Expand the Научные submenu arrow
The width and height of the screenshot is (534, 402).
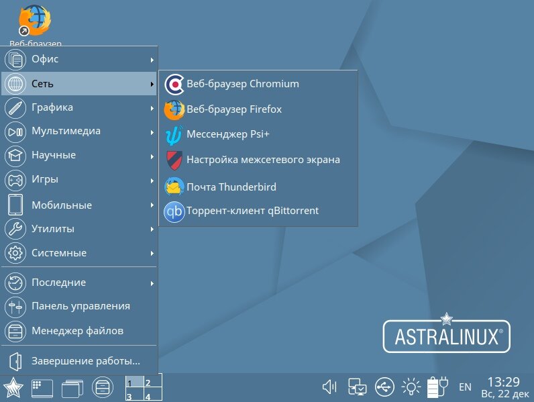pyautogui.click(x=152, y=156)
